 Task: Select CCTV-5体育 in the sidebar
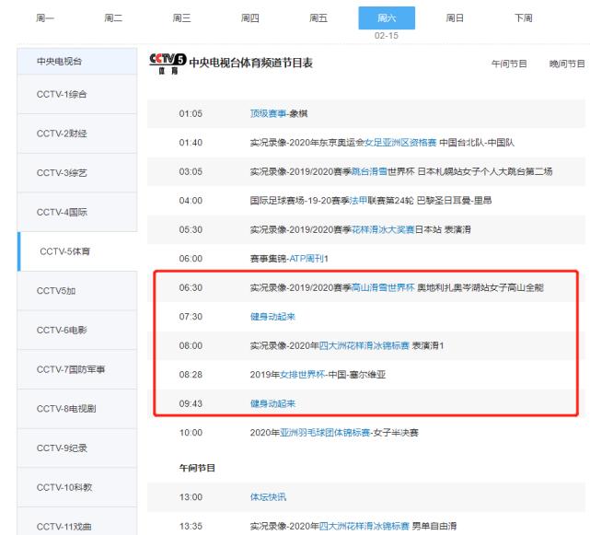coord(77,251)
